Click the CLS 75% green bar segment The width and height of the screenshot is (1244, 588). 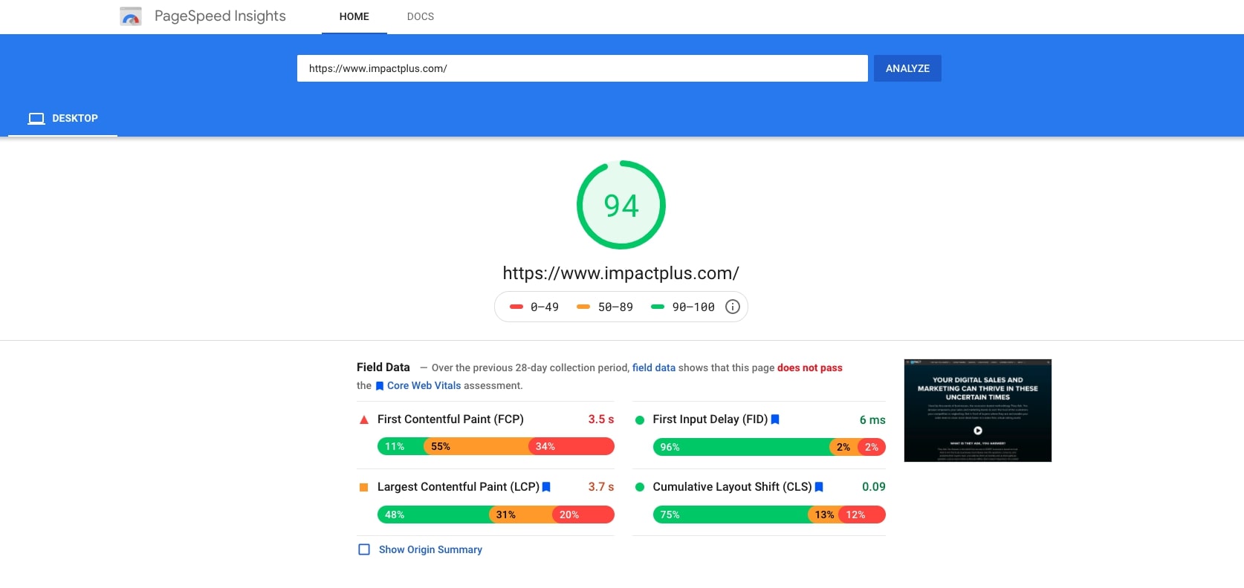pos(730,514)
